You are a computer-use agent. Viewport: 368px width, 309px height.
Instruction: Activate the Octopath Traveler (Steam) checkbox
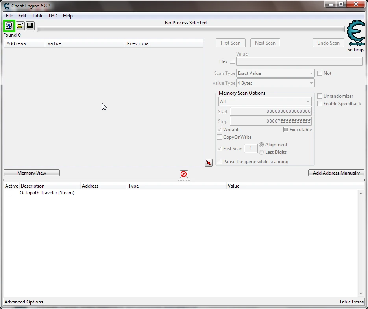point(9,193)
